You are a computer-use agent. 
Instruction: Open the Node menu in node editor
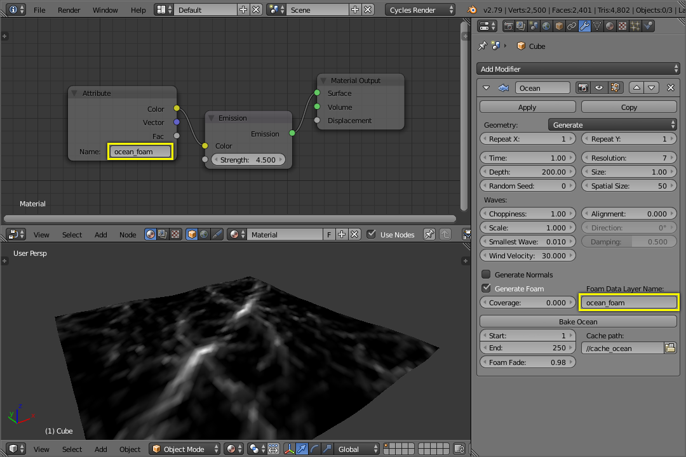click(x=128, y=235)
